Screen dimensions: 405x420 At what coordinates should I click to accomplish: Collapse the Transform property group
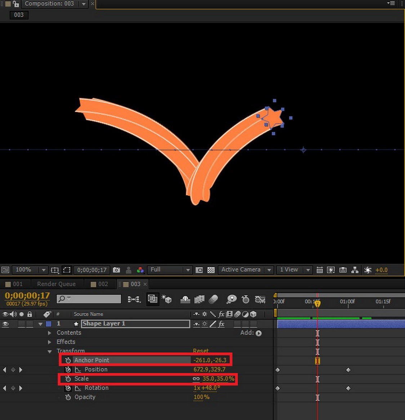50,351
